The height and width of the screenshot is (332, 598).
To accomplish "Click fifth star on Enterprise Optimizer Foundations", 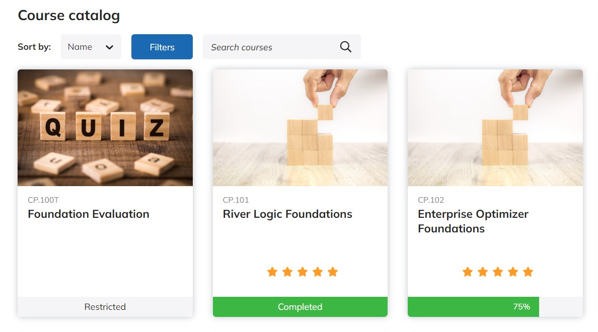I will pos(528,272).
